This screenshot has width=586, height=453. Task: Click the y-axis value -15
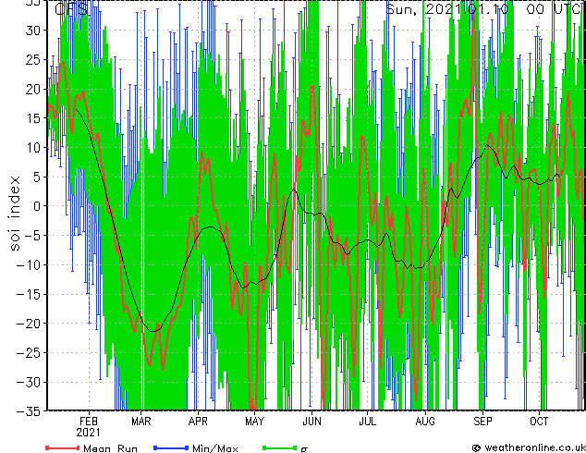(29, 294)
